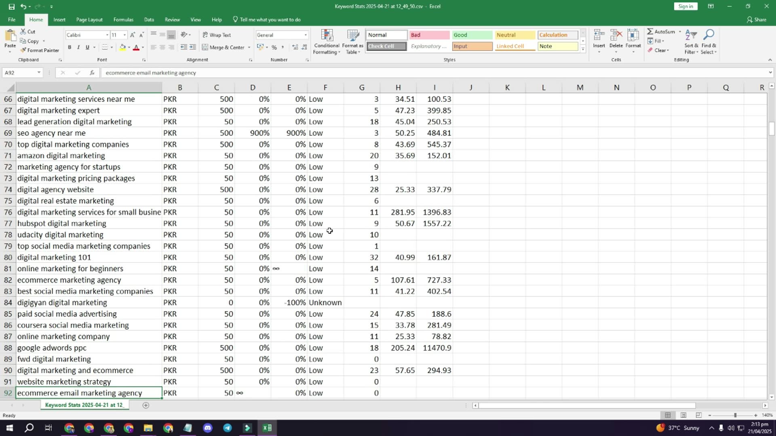Image resolution: width=776 pixels, height=436 pixels.
Task: Switch to the Page Layout tab
Action: pyautogui.click(x=89, y=19)
